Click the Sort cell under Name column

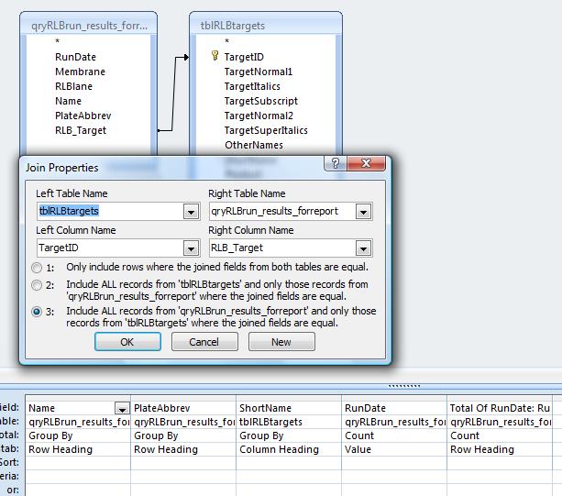click(x=78, y=463)
